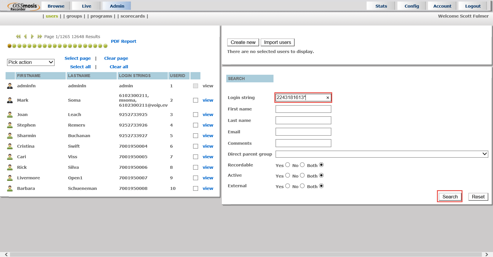
Task: Open the Browse tab
Action: [x=56, y=6]
